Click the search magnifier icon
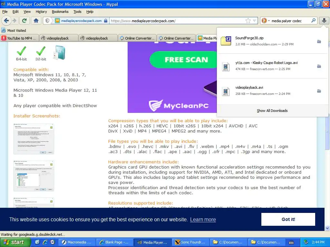 point(313,21)
